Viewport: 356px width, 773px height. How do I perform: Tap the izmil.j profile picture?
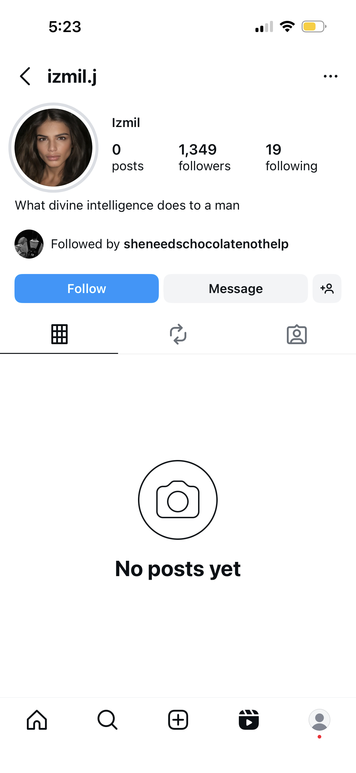point(53,148)
